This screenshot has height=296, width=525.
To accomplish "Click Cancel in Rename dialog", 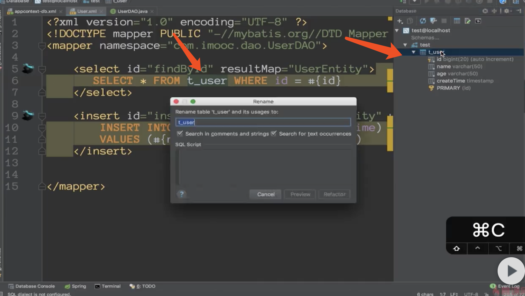I will (266, 194).
